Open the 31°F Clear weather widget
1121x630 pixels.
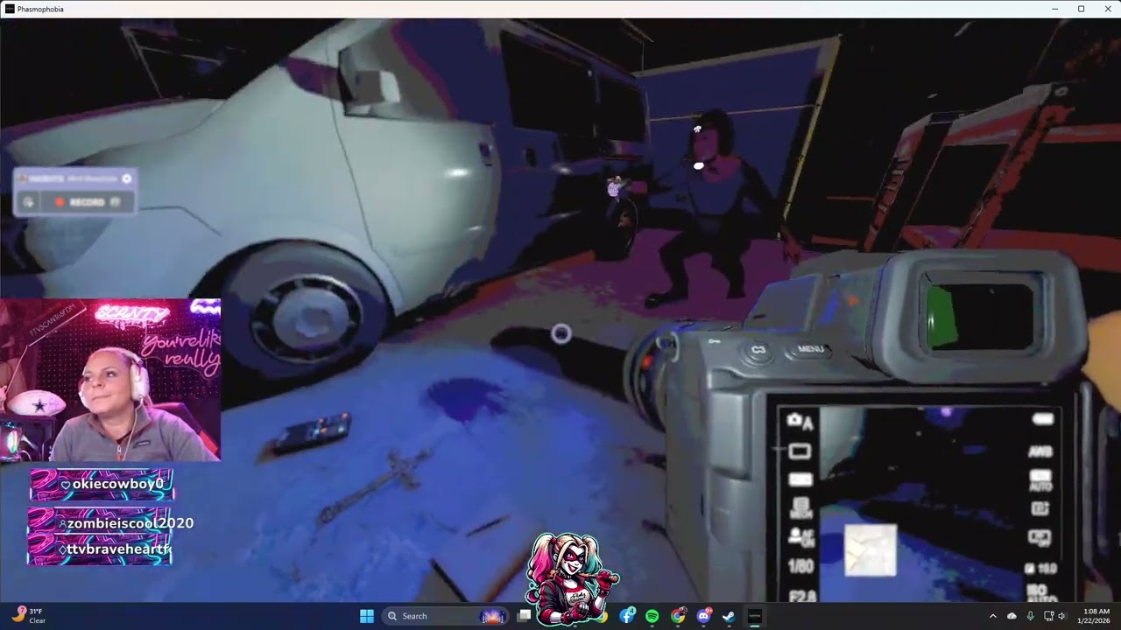point(27,616)
